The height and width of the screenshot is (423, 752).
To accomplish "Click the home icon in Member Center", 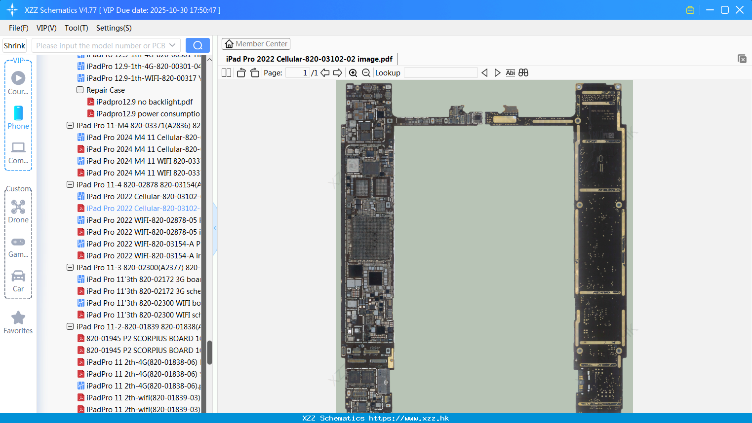I will coord(229,44).
